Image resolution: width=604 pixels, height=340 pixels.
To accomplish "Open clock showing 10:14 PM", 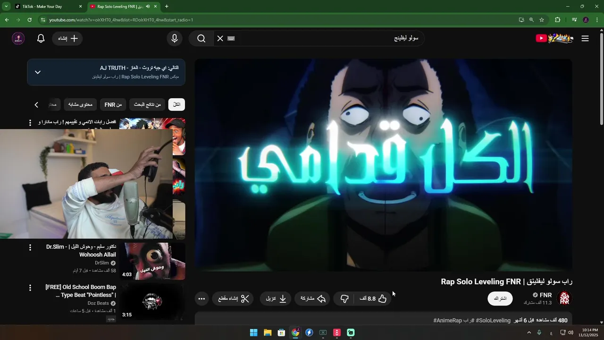I will (x=590, y=332).
